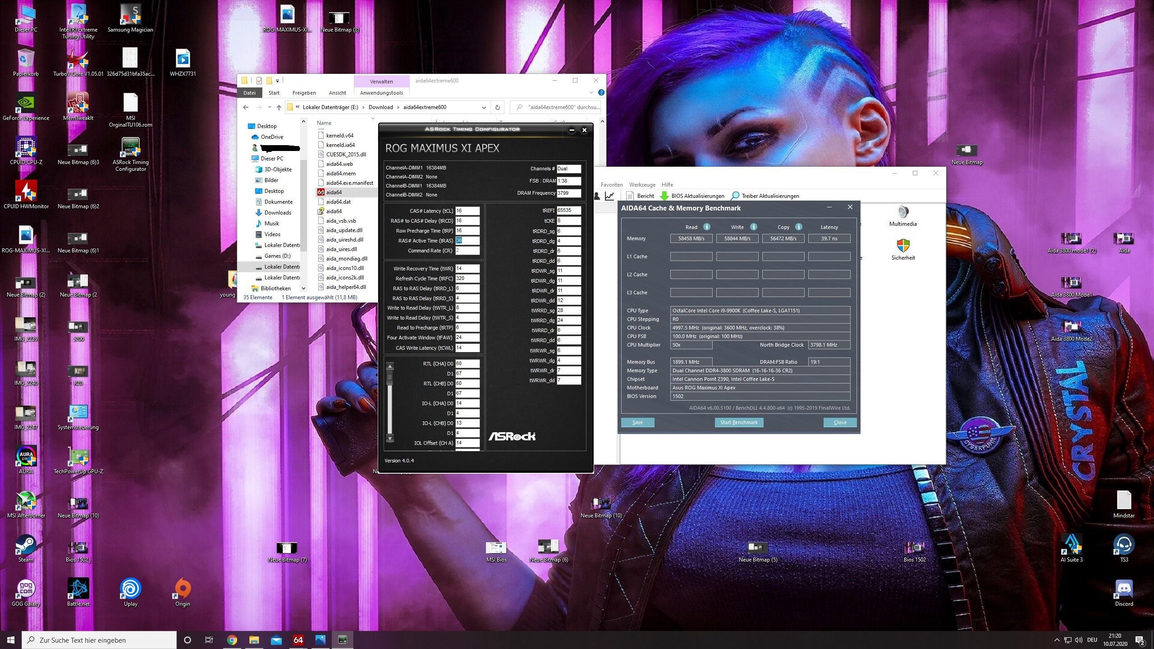The width and height of the screenshot is (1154, 649).
Task: Open TS3 desktop icon
Action: [x=1124, y=549]
